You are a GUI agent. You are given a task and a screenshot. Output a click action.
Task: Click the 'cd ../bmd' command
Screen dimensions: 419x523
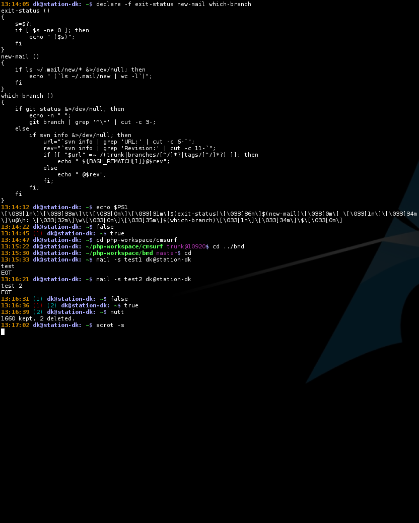[228, 246]
